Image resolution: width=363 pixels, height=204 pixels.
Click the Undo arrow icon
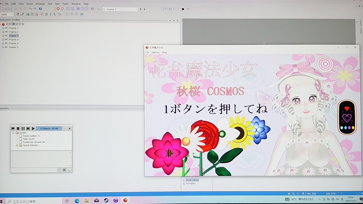(30, 9)
